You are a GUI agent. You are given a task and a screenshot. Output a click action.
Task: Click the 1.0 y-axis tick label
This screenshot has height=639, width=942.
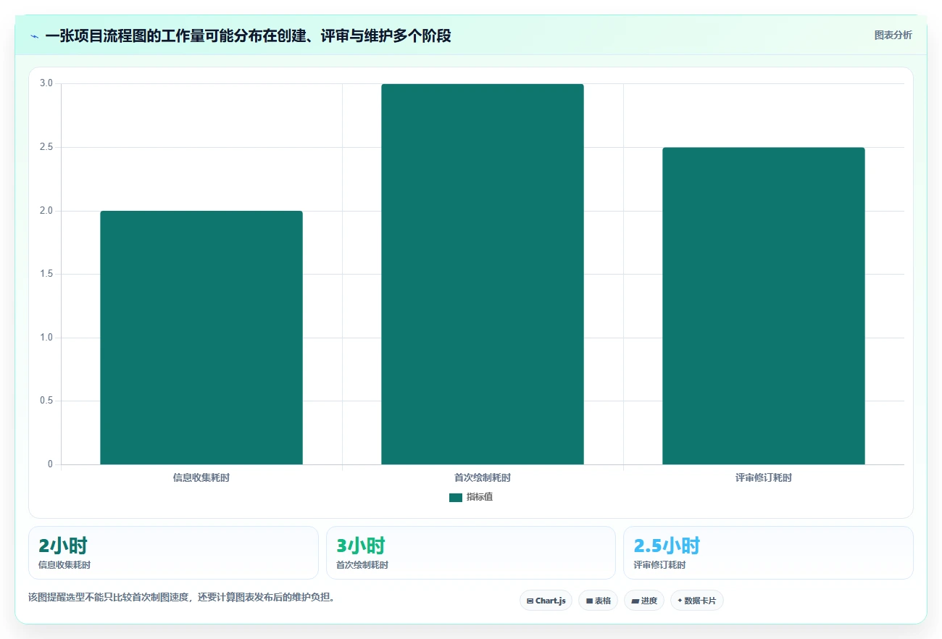pos(46,338)
